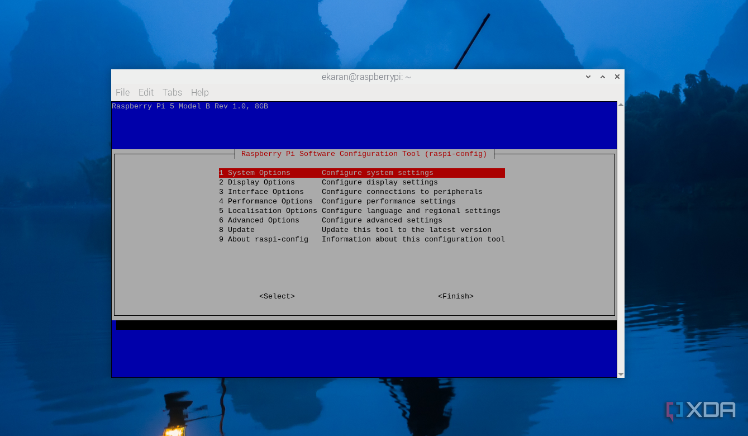Minimize the terminal window
The width and height of the screenshot is (748, 436).
click(x=588, y=77)
